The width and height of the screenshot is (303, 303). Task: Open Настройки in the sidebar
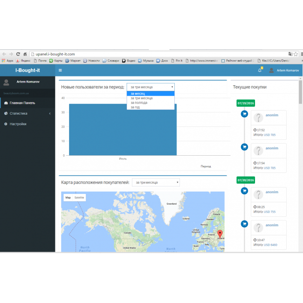pos(18,124)
